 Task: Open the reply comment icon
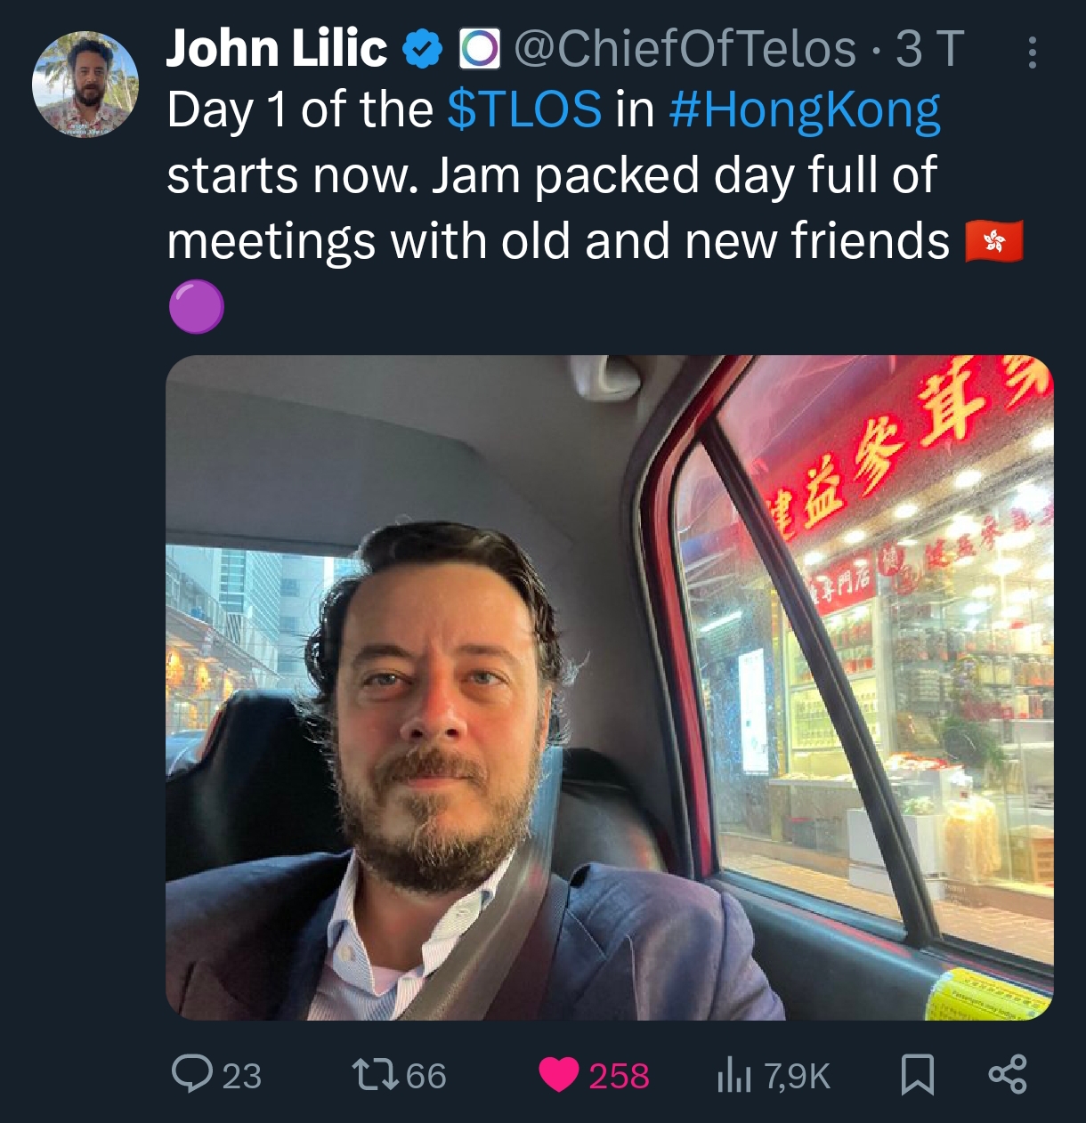tap(191, 1073)
